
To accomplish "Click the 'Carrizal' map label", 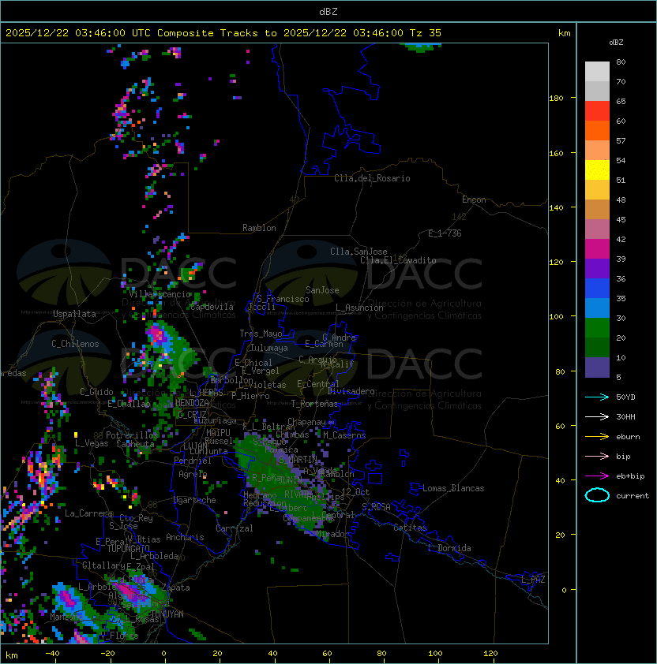I will click(x=235, y=528).
